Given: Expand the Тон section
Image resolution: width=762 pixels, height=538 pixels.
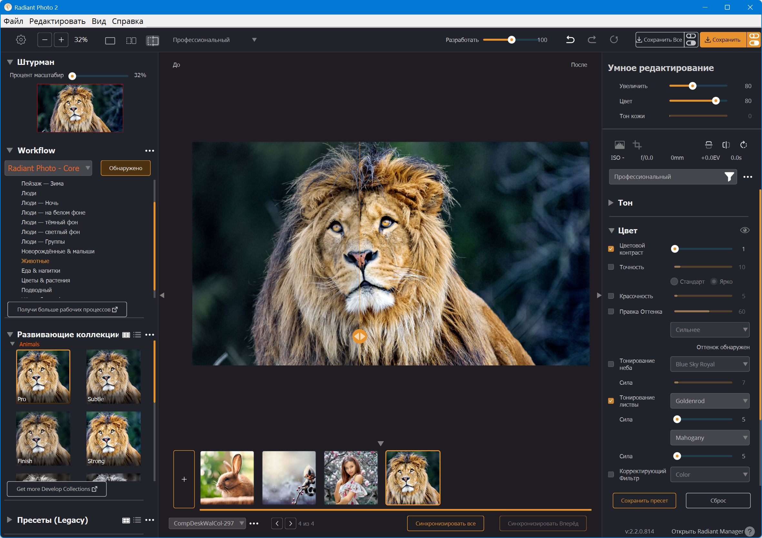Looking at the screenshot, I should tap(611, 203).
